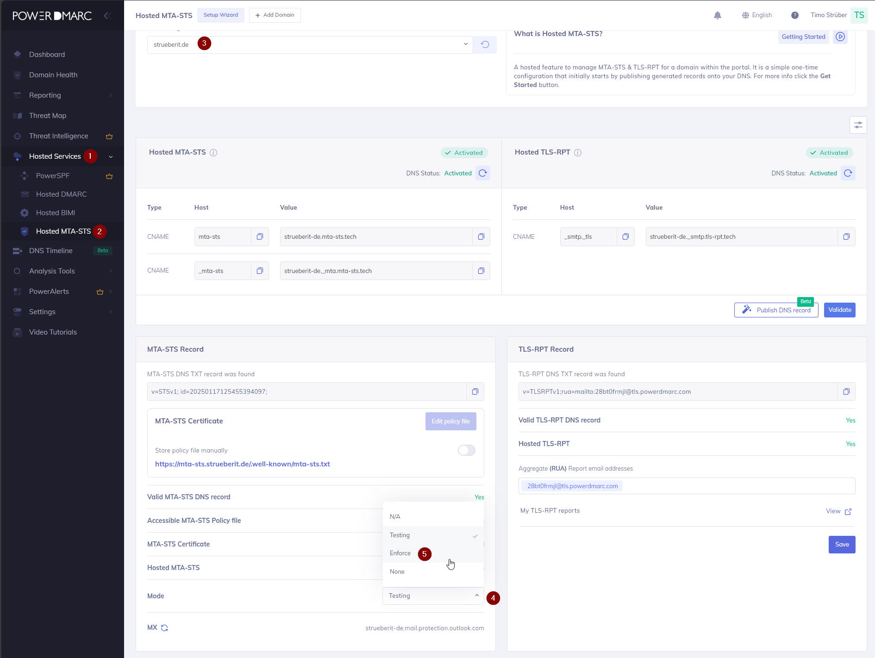
Task: Choose None in the mode options
Action: tap(397, 572)
